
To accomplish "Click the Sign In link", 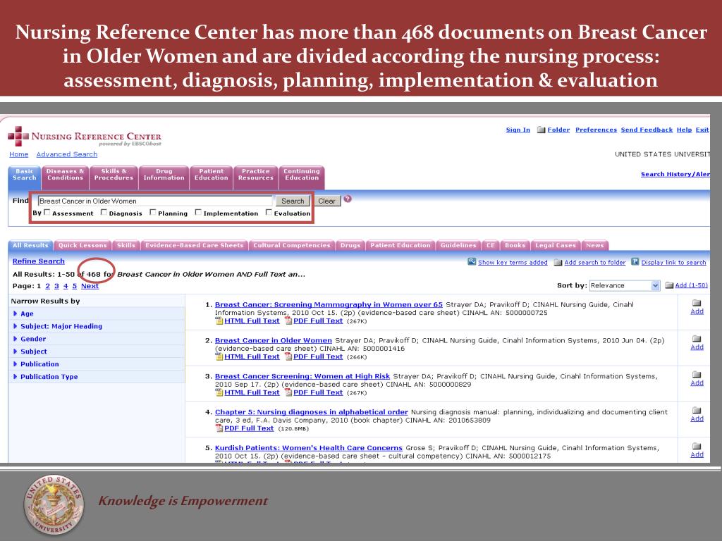I will point(518,130).
